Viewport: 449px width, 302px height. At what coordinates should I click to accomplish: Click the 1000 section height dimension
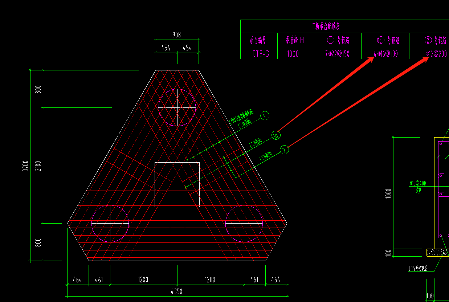(x=389, y=194)
